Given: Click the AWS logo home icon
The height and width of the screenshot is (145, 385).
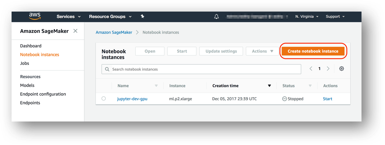Looking at the screenshot, I should [35, 17].
